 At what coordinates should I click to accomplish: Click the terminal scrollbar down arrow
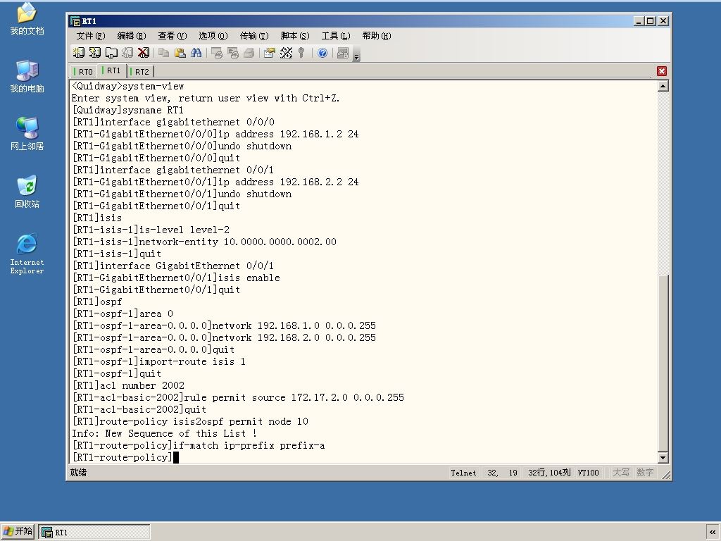663,457
